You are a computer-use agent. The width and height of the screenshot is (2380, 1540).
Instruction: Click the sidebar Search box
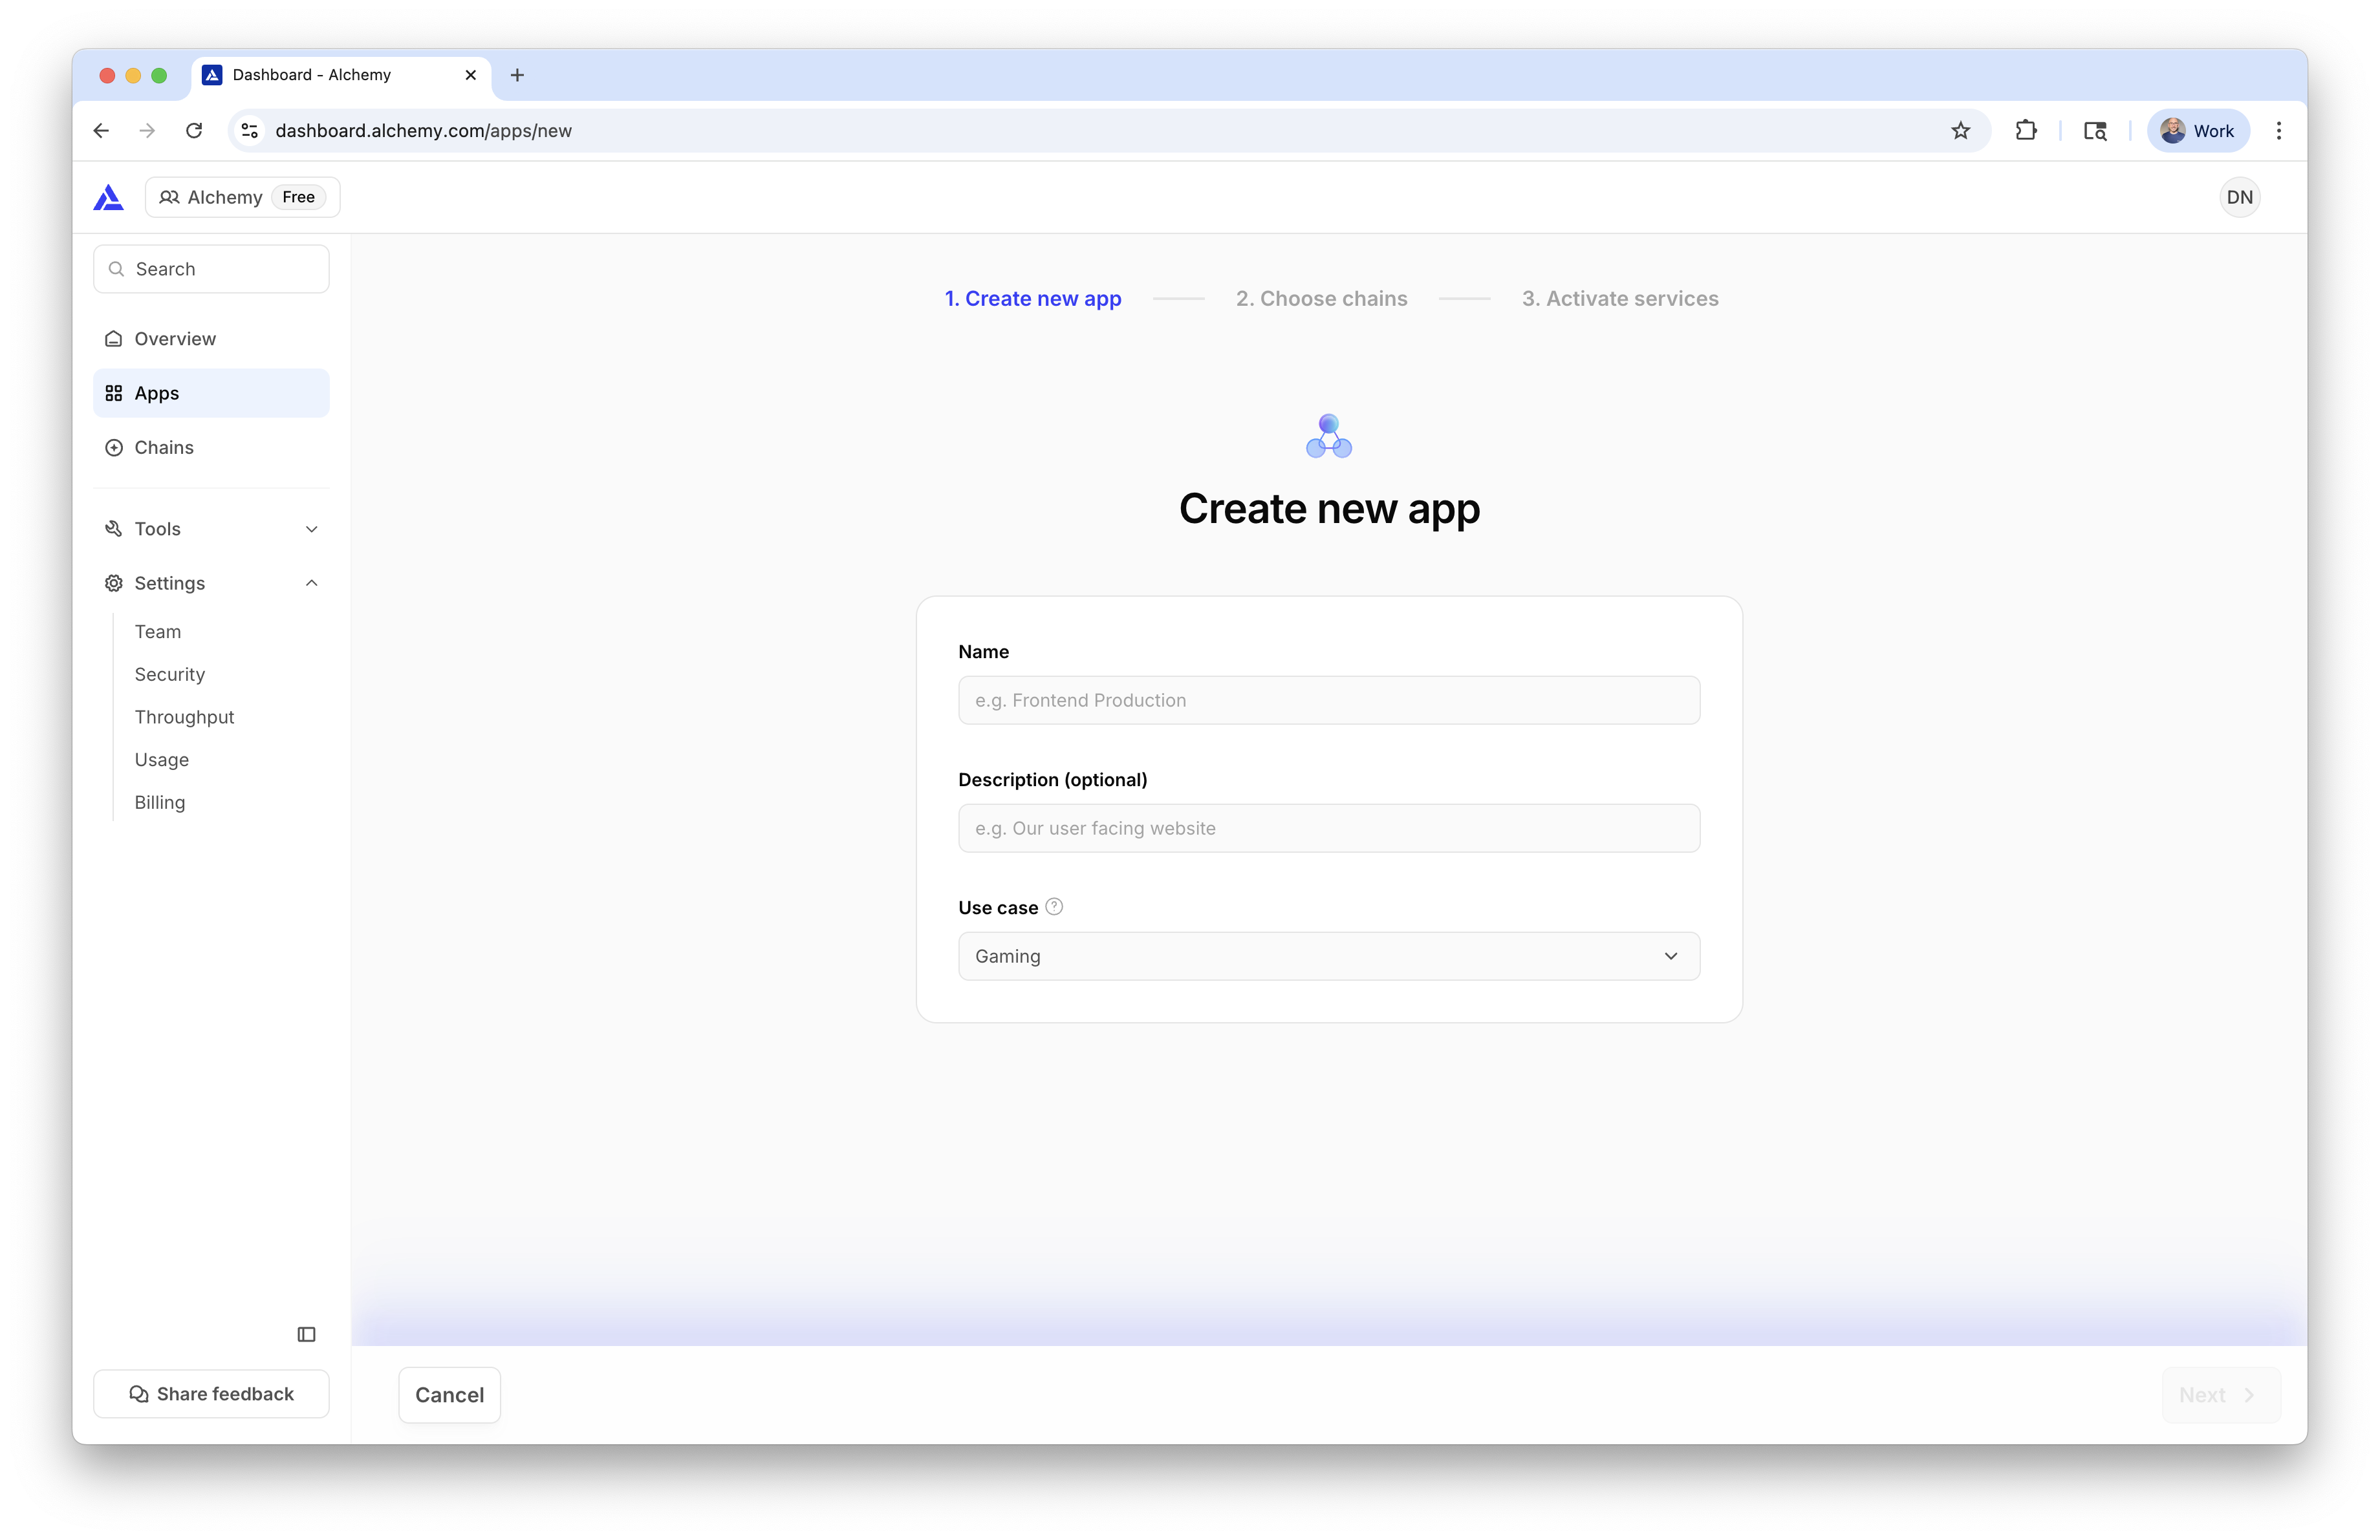[211, 269]
